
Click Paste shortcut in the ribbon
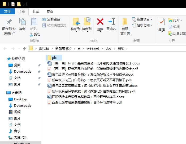point(54,25)
